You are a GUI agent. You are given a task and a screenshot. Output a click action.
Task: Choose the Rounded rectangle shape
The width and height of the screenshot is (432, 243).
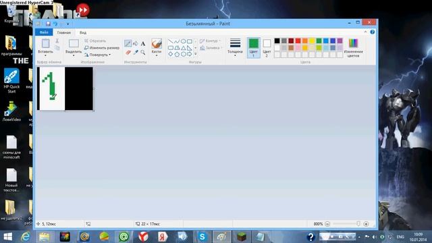171,48
